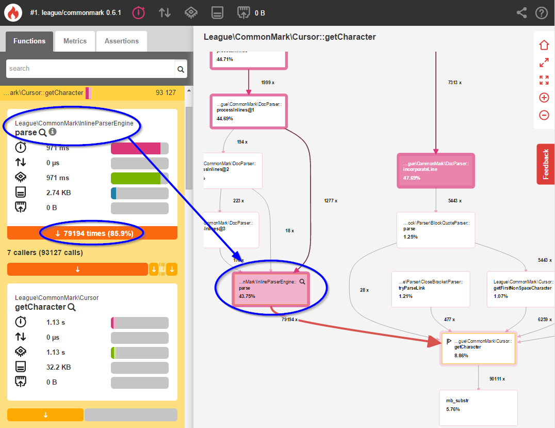Select the CPU chip dimension in the top bar
Viewport: 555px width, 428px height.
click(191, 13)
